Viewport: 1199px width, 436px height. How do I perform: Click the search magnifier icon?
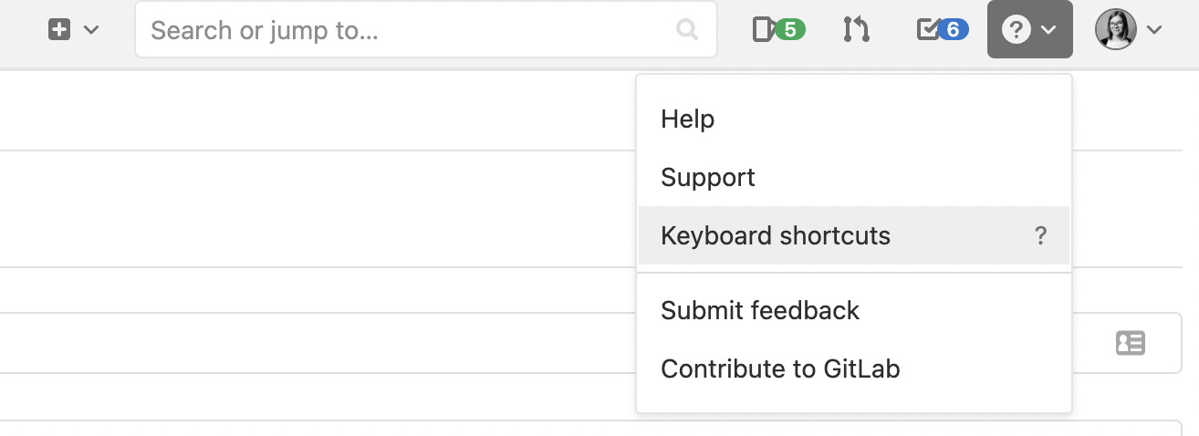click(686, 30)
